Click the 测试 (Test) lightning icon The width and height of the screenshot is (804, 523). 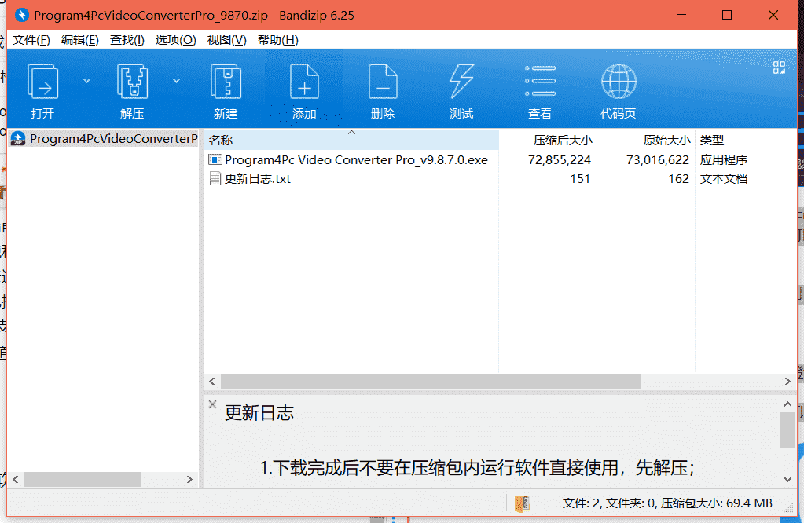tap(461, 81)
